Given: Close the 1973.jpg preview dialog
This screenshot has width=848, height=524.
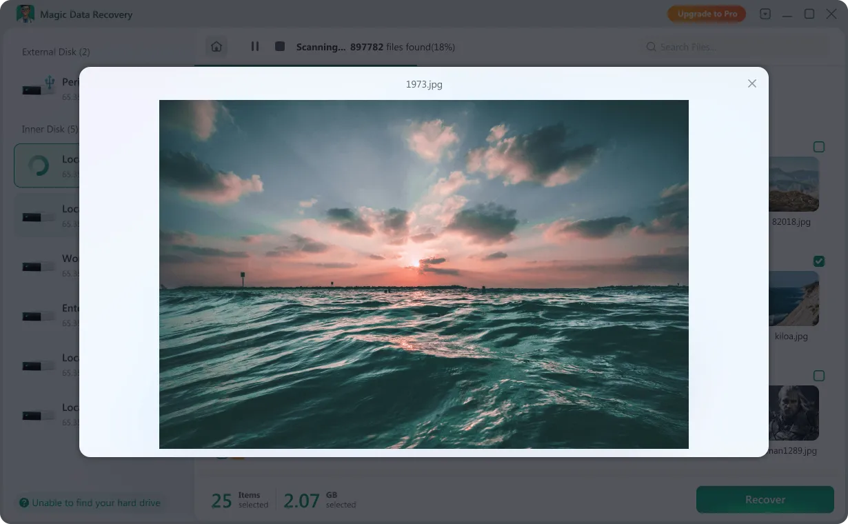Looking at the screenshot, I should coord(751,83).
